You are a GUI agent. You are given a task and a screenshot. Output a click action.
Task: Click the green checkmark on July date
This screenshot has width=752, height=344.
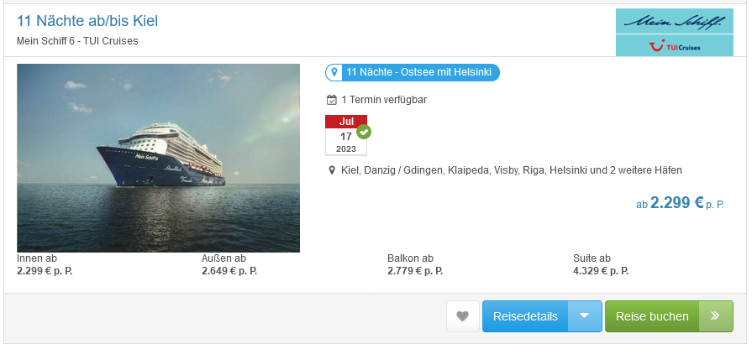coord(364,131)
